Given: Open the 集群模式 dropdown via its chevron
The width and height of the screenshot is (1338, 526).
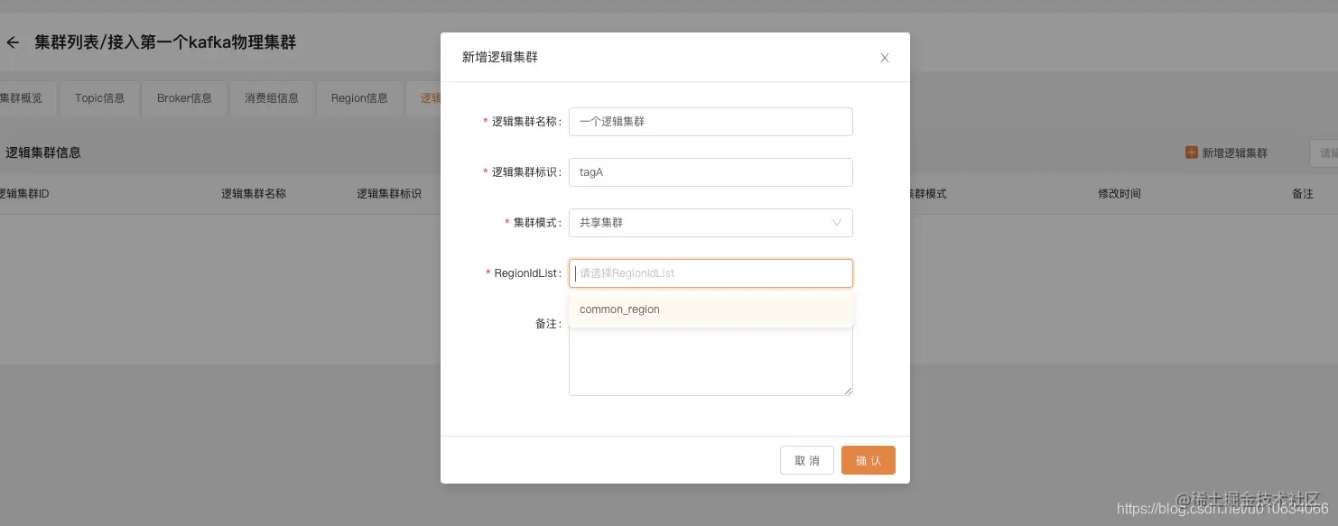Looking at the screenshot, I should click(836, 223).
